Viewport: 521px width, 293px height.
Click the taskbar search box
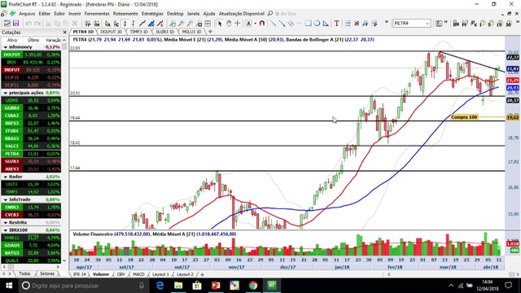point(83,286)
